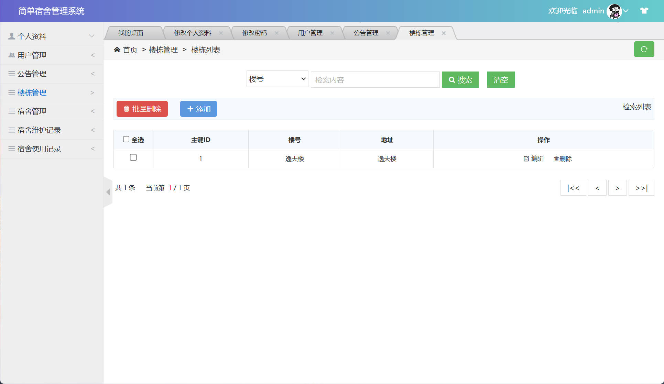Screen dimensions: 664x384
Task: Switch to the 我的桌面 tab
Action: click(131, 33)
